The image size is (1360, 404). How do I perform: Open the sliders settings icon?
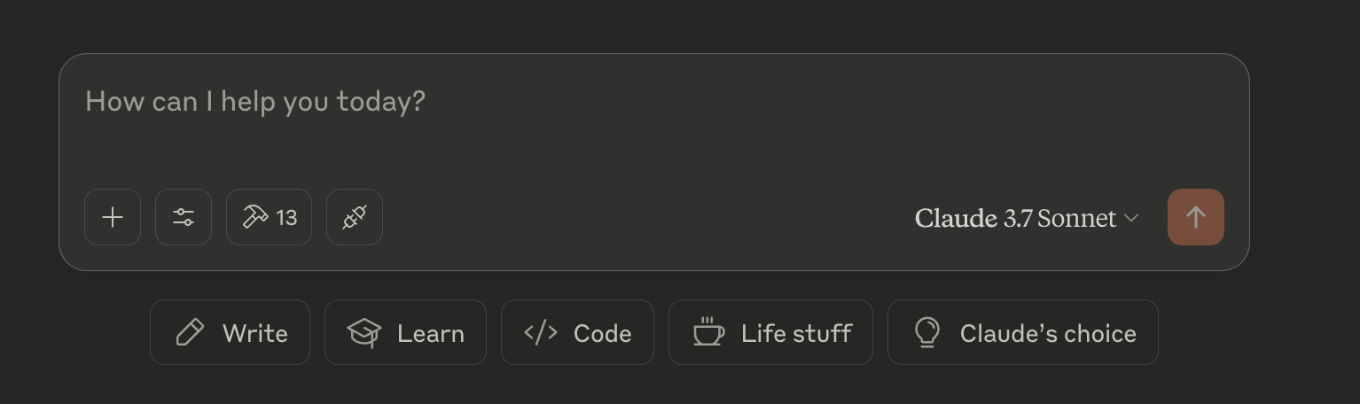tap(184, 217)
